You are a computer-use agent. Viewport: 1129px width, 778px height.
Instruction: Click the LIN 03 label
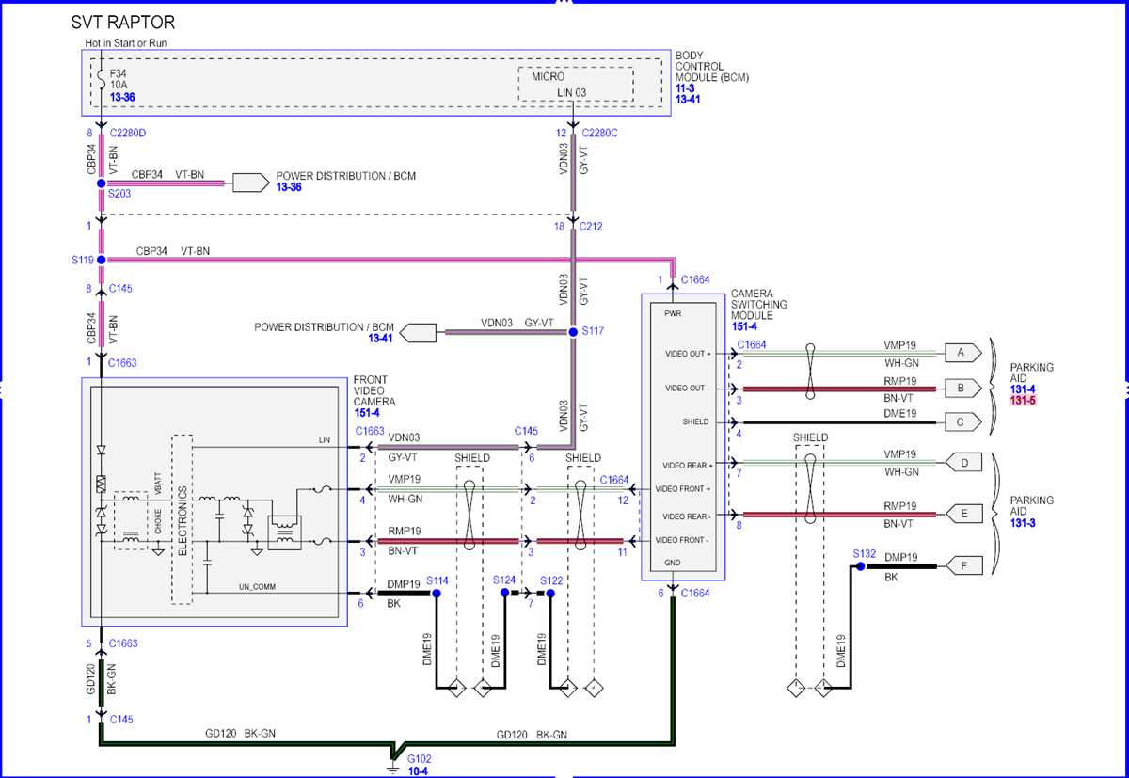[574, 91]
